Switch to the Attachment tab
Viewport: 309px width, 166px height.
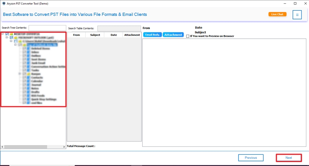click(x=173, y=35)
